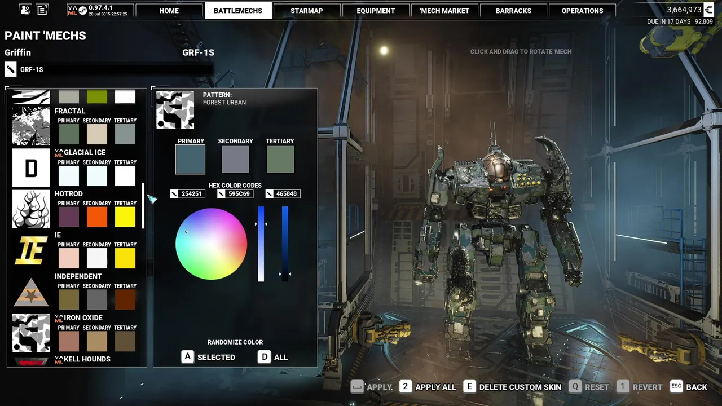Click Independent's secondary gray swatch
The width and height of the screenshot is (722, 406).
[97, 300]
